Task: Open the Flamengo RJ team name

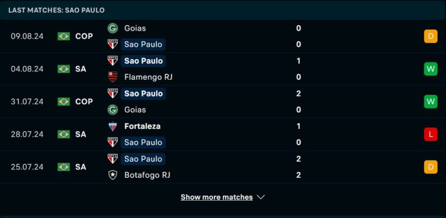Action: tap(148, 77)
